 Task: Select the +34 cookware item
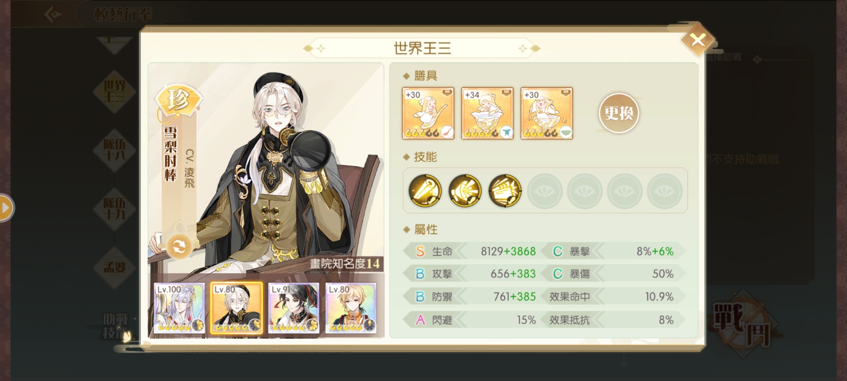tap(487, 113)
